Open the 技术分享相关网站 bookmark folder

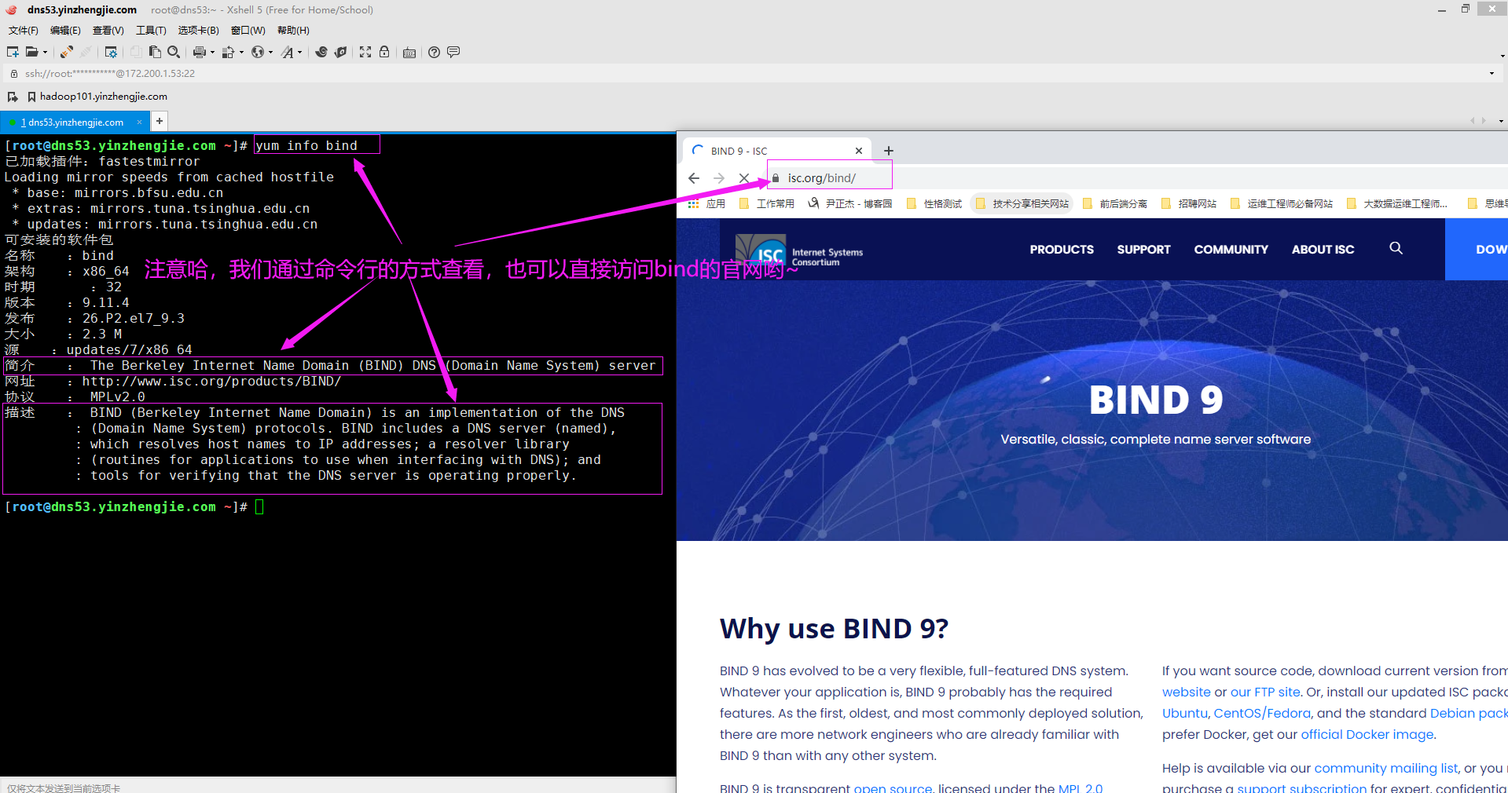click(x=1022, y=204)
